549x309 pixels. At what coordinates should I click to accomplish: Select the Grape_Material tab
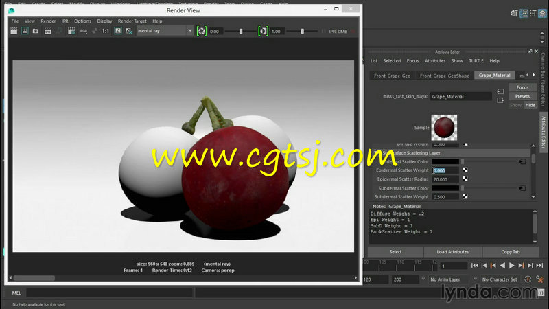click(494, 76)
